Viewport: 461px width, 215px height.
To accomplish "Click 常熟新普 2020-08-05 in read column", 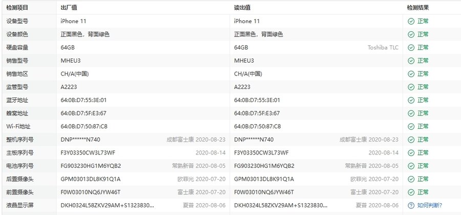I will click(372, 166).
